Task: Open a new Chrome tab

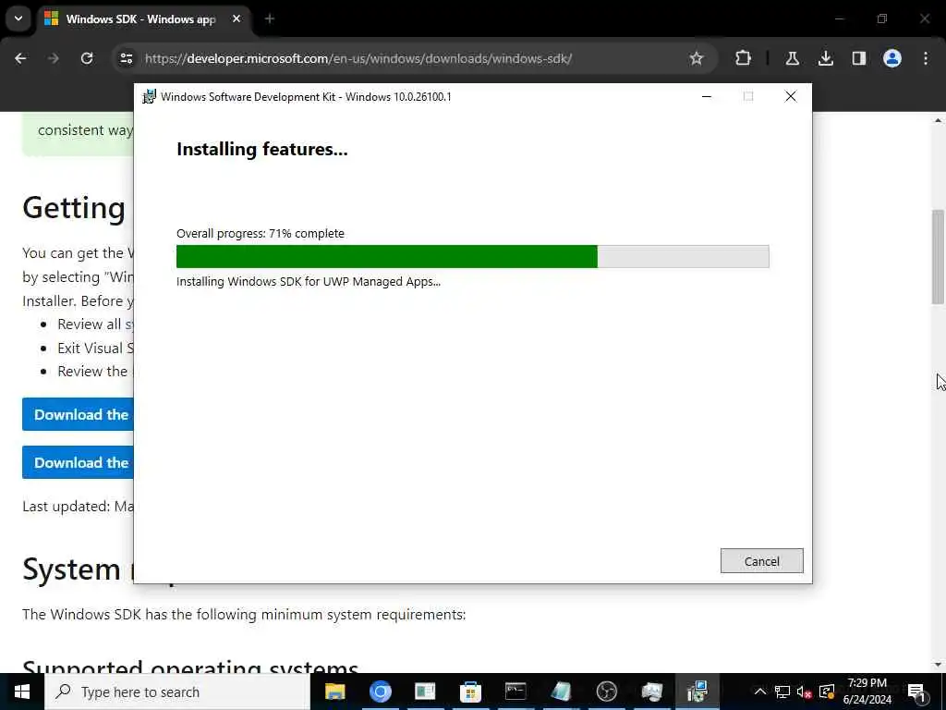Action: pos(270,19)
